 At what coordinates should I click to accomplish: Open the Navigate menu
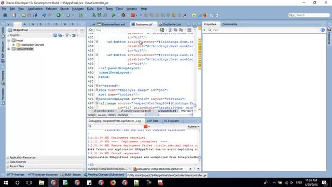coord(78,9)
